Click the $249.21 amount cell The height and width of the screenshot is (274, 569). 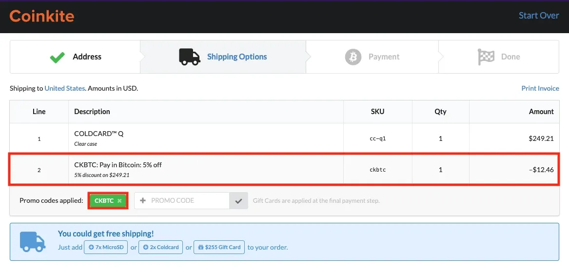click(514, 138)
